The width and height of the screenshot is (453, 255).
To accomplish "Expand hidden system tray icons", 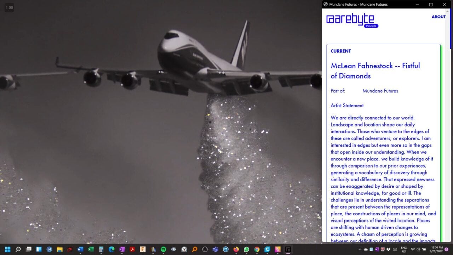I will 360,249.
